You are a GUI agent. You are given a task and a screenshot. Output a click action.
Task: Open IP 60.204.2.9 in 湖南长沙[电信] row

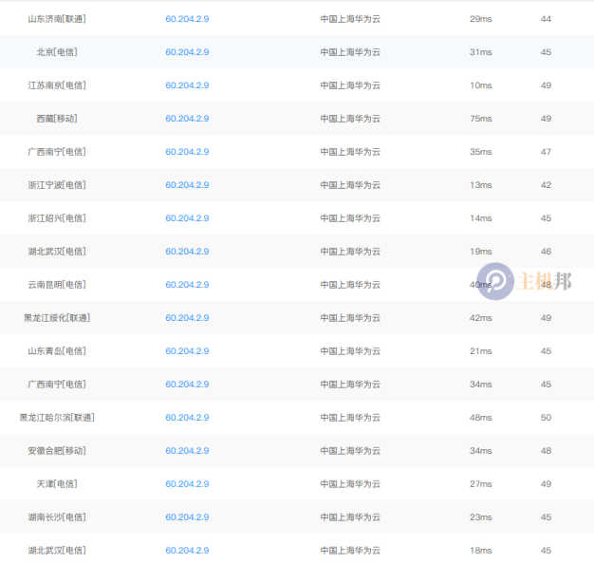pyautogui.click(x=187, y=517)
